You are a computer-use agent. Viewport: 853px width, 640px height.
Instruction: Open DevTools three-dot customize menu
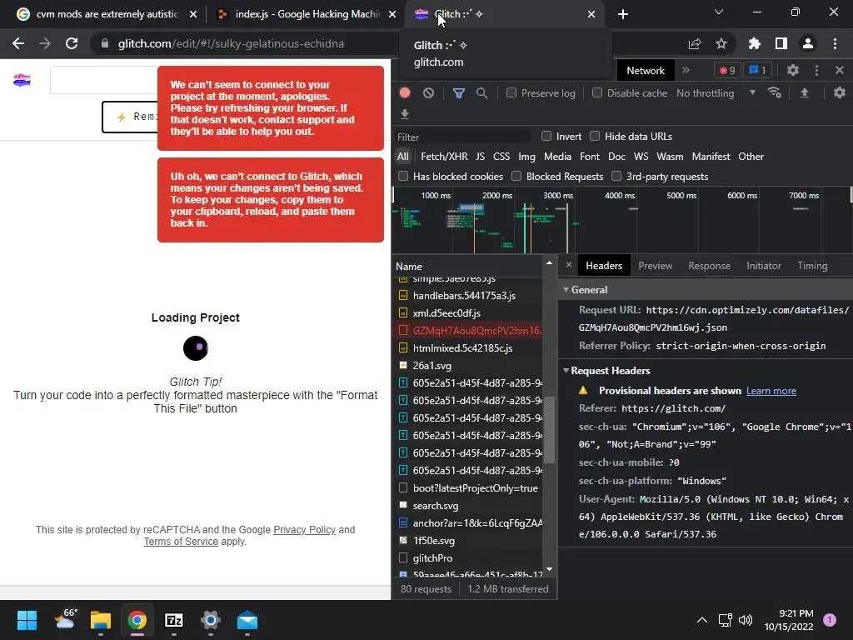coord(816,70)
